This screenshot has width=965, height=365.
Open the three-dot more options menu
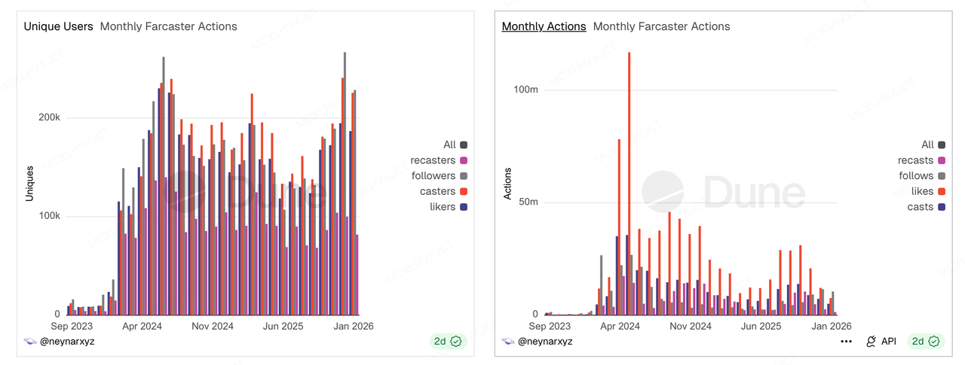(x=846, y=341)
